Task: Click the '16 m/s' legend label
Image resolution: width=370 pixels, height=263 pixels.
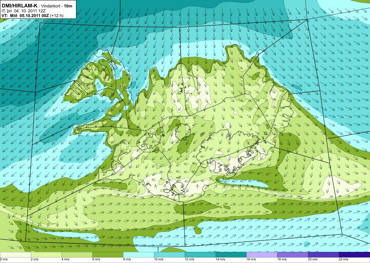Action: point(251,259)
